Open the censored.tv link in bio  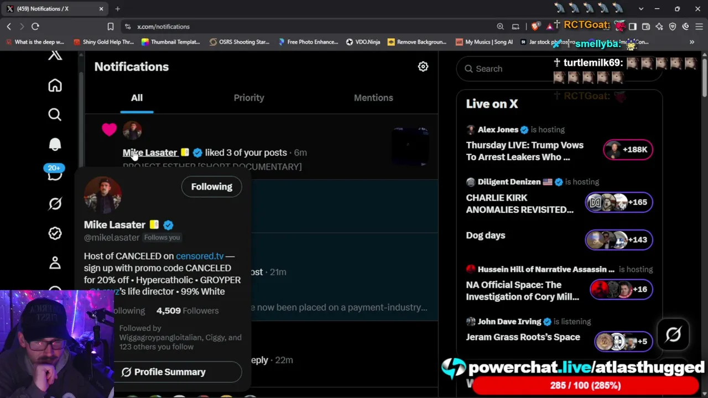point(200,256)
